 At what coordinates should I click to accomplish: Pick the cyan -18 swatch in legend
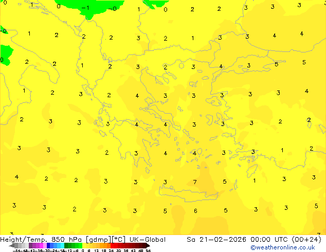coord(62,245)
